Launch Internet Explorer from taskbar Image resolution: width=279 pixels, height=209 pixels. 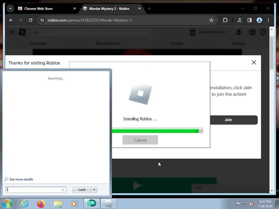pyautogui.click(x=24, y=204)
